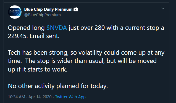The image size is (176, 103).
Task: Click the 'Tech has been strong' line
Action: tap(38, 53)
